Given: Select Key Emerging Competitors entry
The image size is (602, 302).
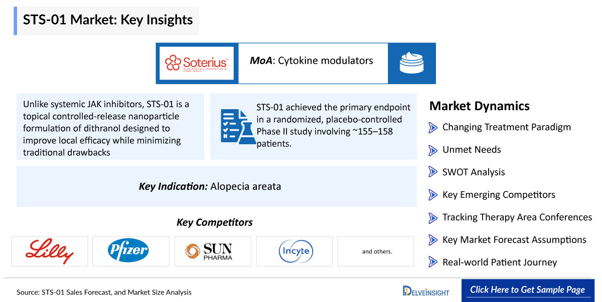Looking at the screenshot, I should click(499, 195).
